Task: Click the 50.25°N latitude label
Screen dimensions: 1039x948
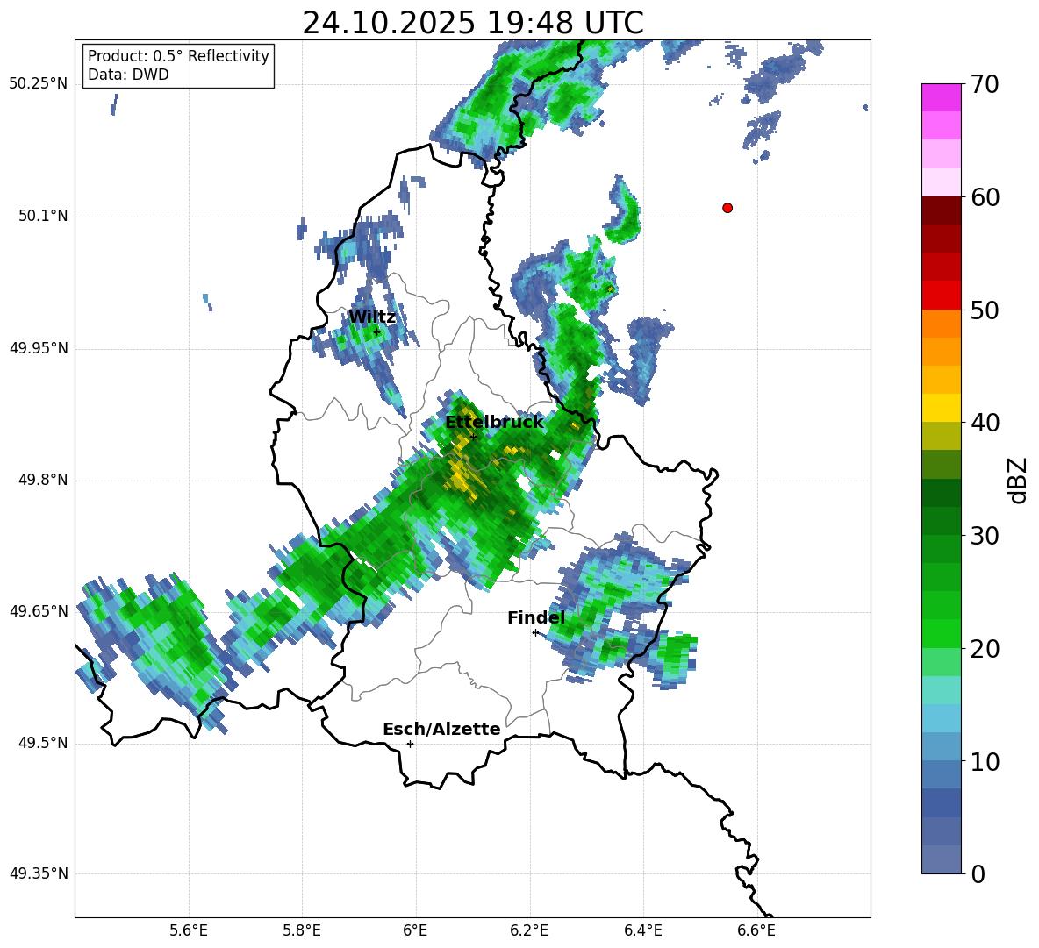Action: pos(39,84)
